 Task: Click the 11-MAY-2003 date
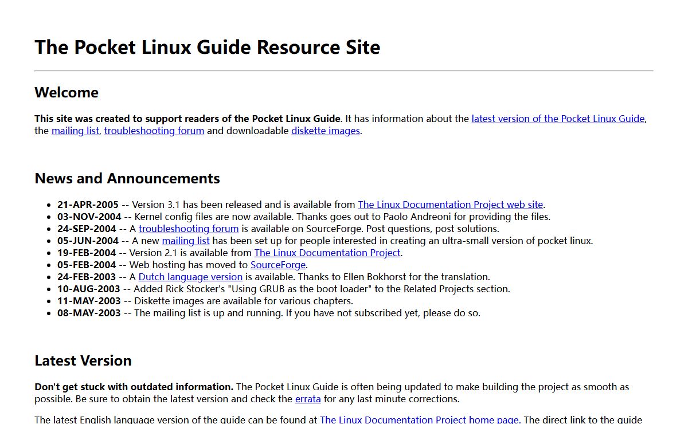pyautogui.click(x=89, y=301)
